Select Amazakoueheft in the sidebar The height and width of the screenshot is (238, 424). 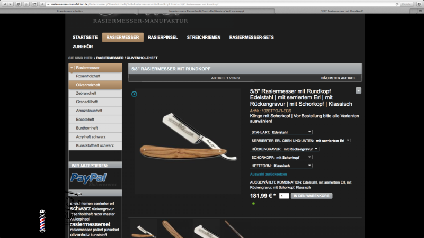coord(95,111)
